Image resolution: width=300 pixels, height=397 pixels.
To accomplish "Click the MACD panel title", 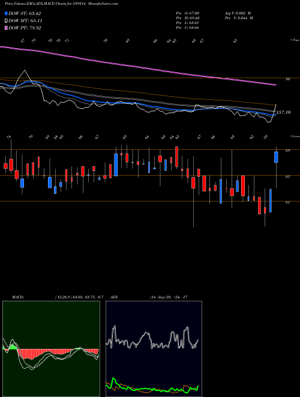I will [x=18, y=297].
